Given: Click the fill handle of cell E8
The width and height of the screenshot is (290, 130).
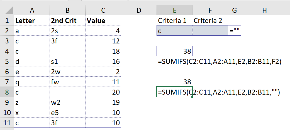Looking at the screenshot, I should 192,97.
